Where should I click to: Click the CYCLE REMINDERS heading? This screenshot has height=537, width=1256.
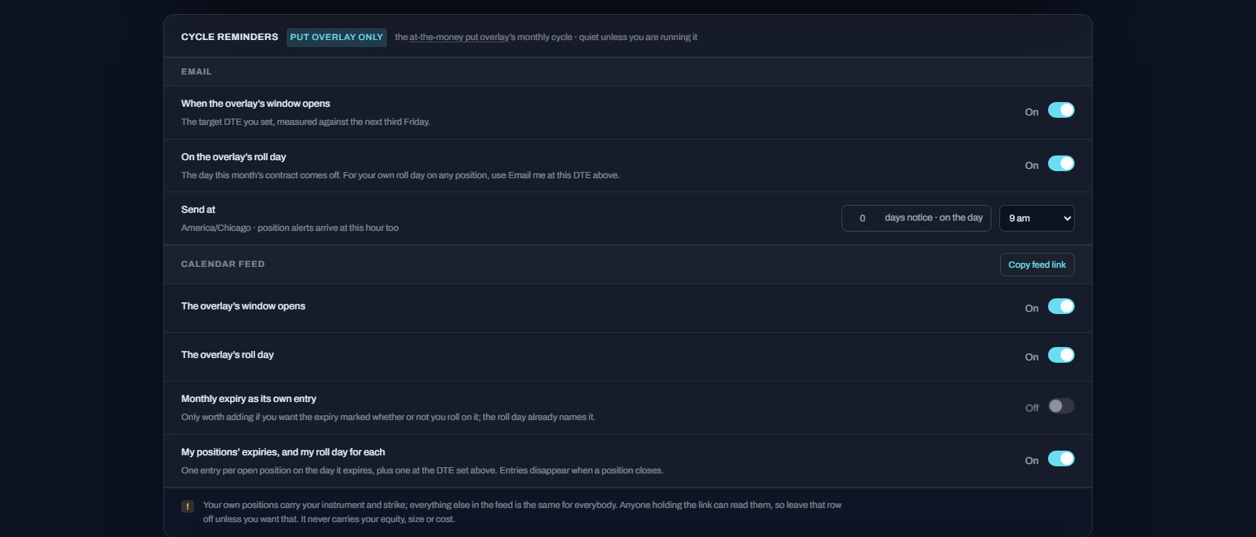pos(229,37)
